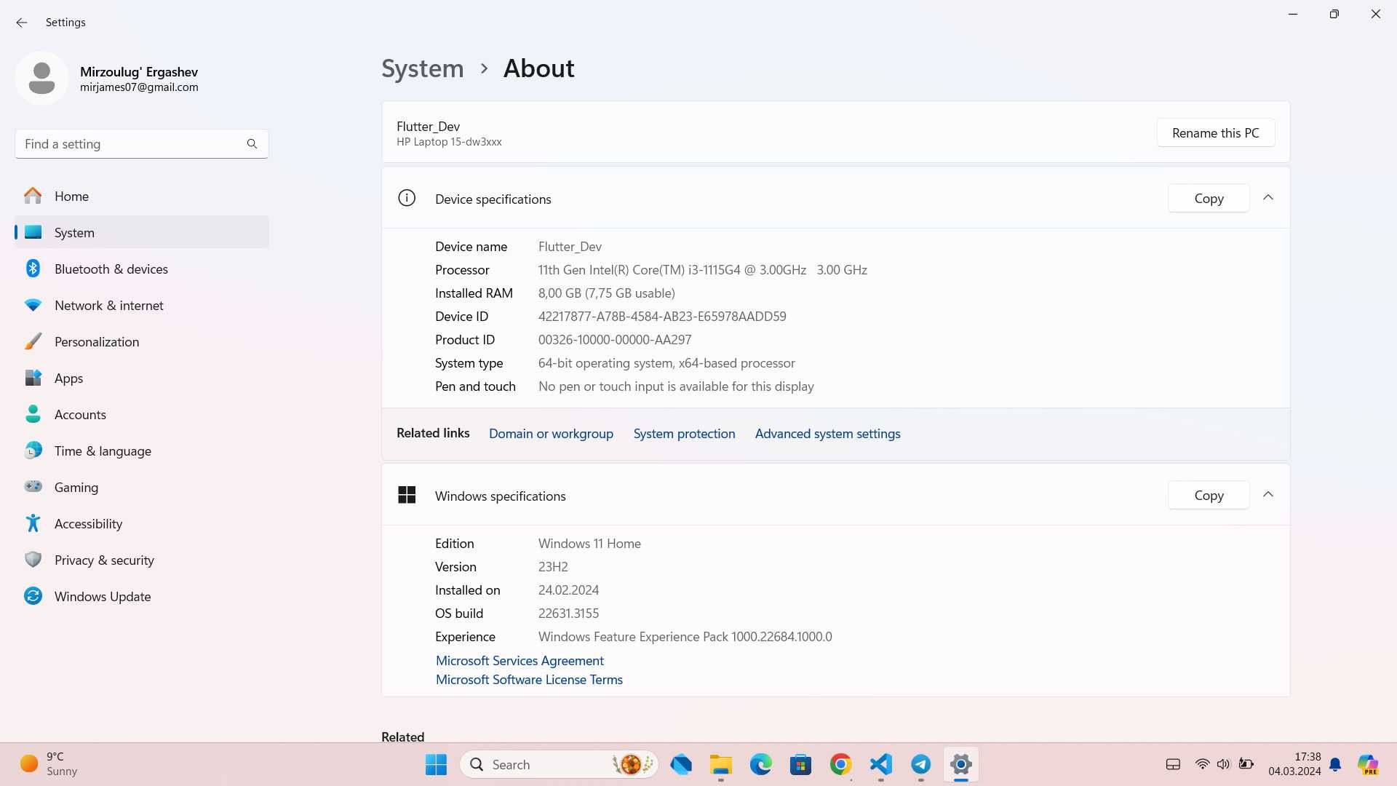Click the Gaming controller icon
1397x786 pixels.
(x=33, y=486)
